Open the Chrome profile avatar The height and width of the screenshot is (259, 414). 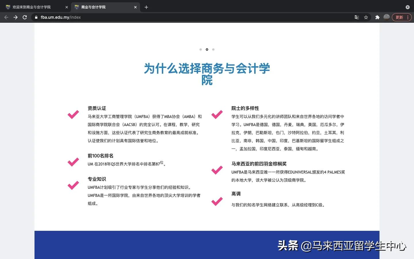tap(387, 17)
